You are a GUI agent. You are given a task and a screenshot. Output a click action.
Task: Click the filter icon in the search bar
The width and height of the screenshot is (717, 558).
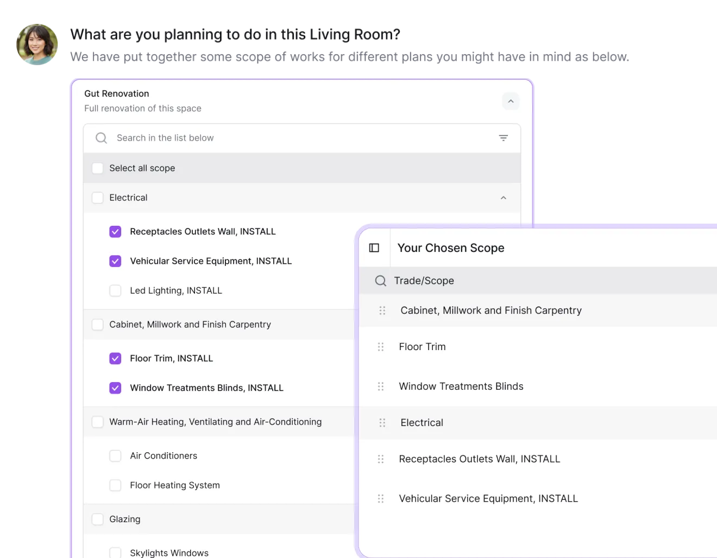(x=504, y=138)
